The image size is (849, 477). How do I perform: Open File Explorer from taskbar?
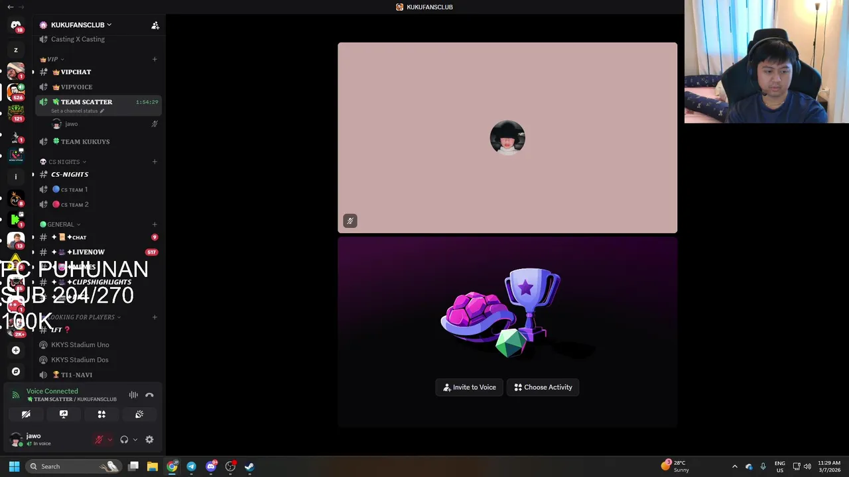click(153, 466)
